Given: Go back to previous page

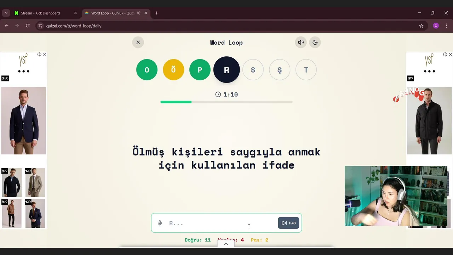Looking at the screenshot, I should point(6,26).
